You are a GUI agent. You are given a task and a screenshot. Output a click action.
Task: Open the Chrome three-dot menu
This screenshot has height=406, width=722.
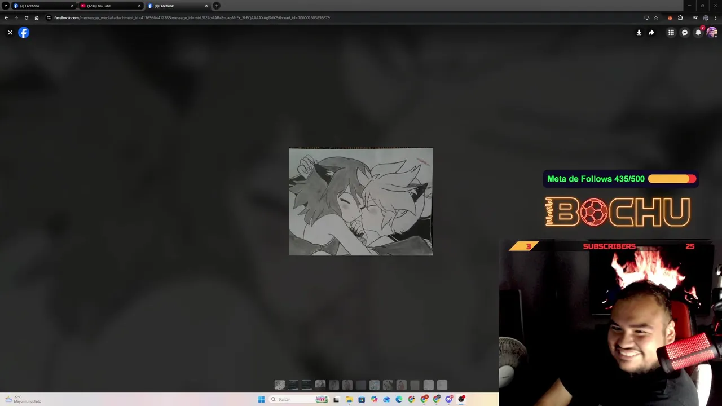pyautogui.click(x=715, y=17)
